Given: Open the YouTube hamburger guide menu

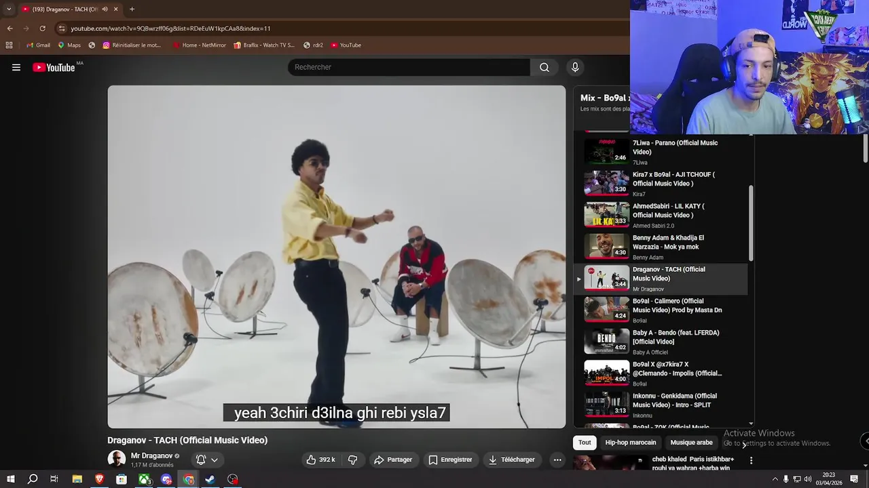Looking at the screenshot, I should click(16, 67).
